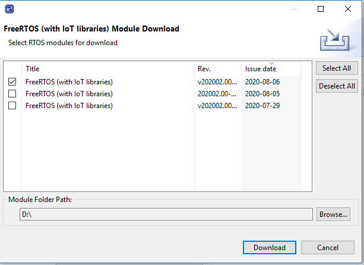Minimize the Module Download dialog

click(x=293, y=9)
